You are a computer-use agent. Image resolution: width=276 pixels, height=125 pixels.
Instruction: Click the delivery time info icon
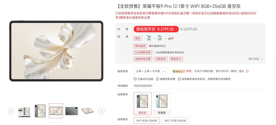(x=247, y=71)
